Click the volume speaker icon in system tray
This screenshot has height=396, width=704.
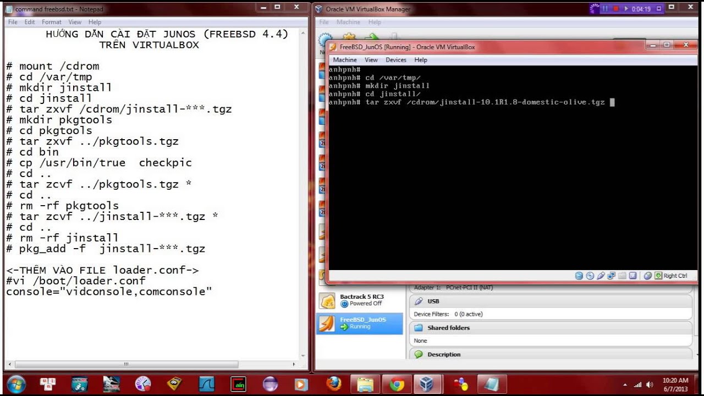pos(649,384)
